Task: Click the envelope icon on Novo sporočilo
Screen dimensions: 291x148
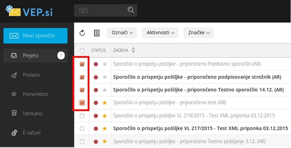Action: tap(14, 36)
